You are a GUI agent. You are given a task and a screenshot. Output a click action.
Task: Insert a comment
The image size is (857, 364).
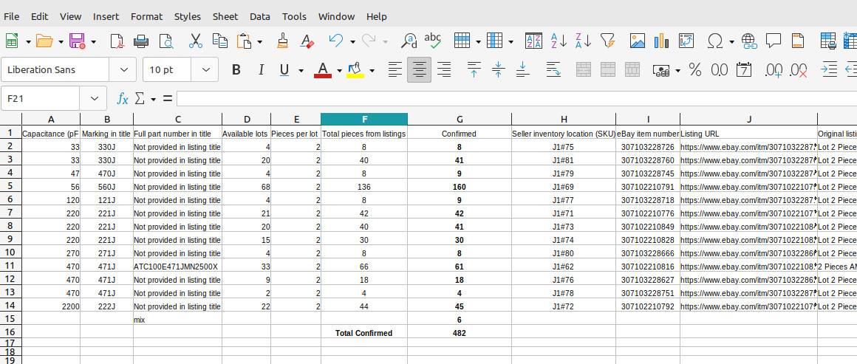(774, 41)
